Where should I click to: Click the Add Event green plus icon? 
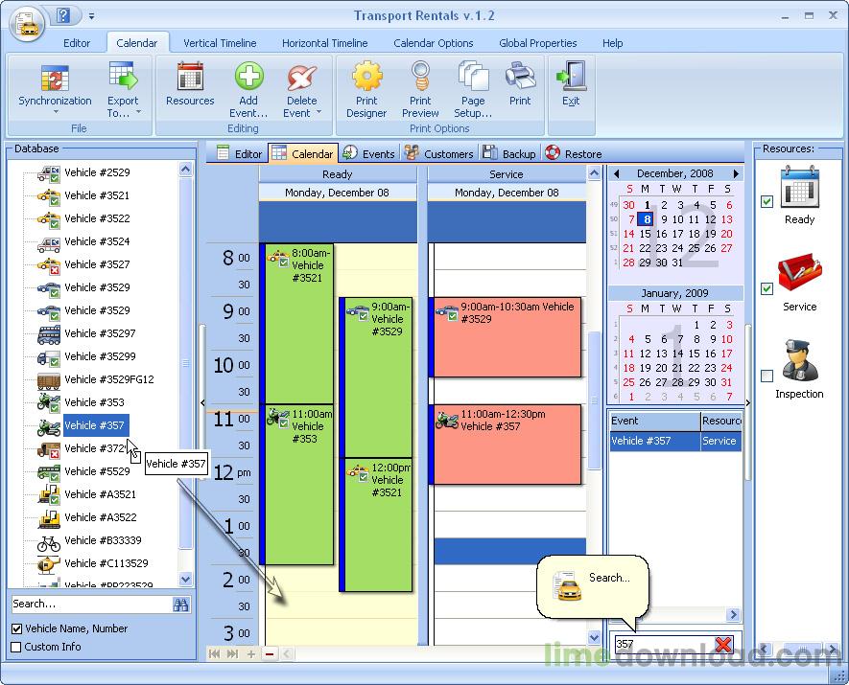248,76
